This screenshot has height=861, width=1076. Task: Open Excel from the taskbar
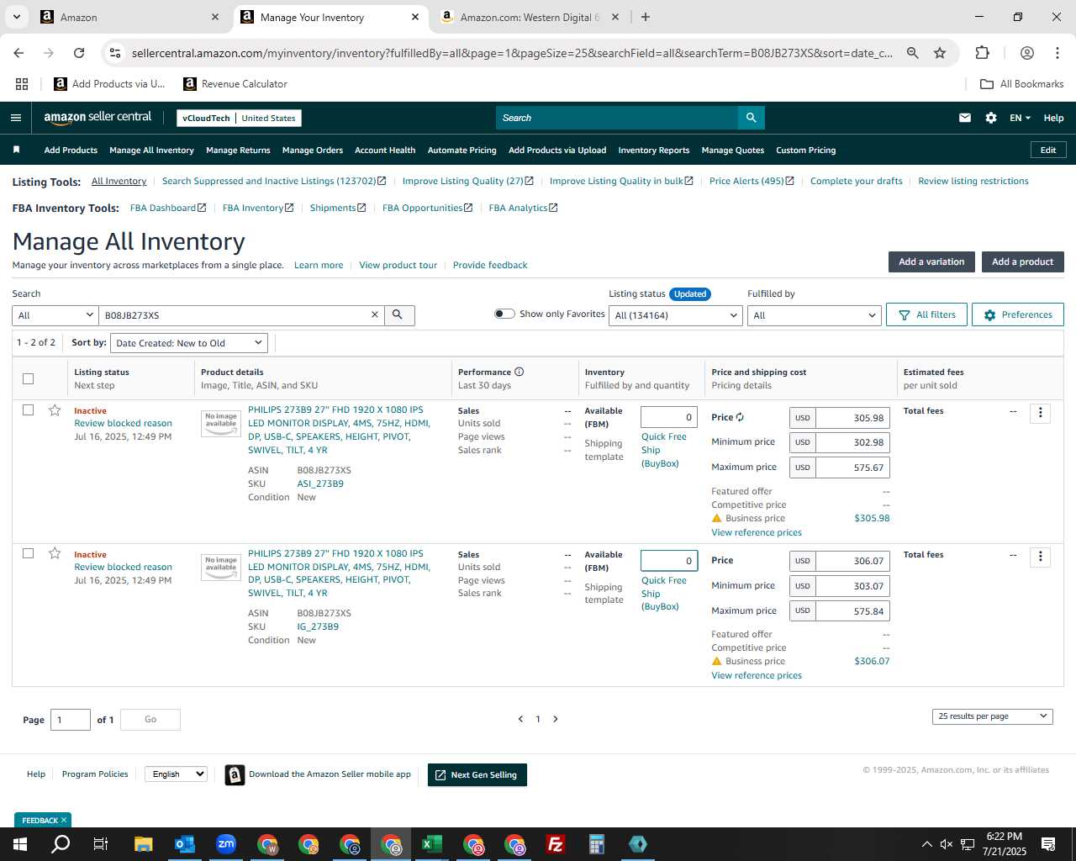tap(432, 844)
